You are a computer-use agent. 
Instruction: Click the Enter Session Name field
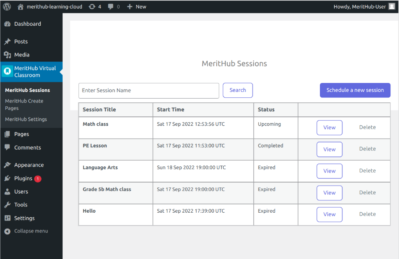coord(148,91)
